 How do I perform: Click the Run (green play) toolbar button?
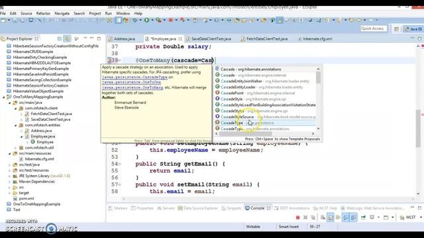[146, 20]
